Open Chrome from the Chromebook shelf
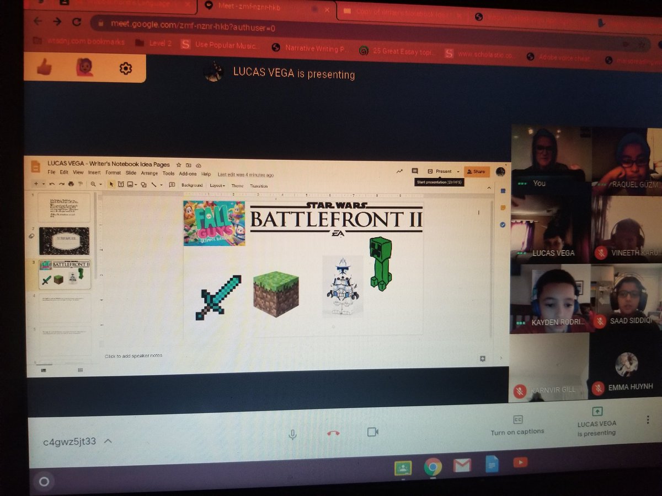Screen dimensions: 662x496 click(433, 467)
